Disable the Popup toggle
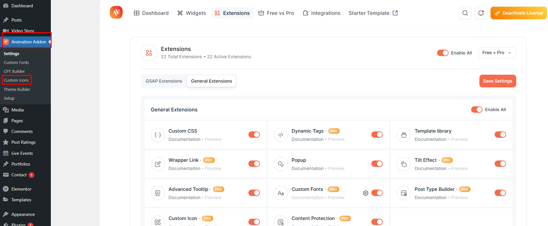Viewport: 548px width, 226px height. coord(377,164)
